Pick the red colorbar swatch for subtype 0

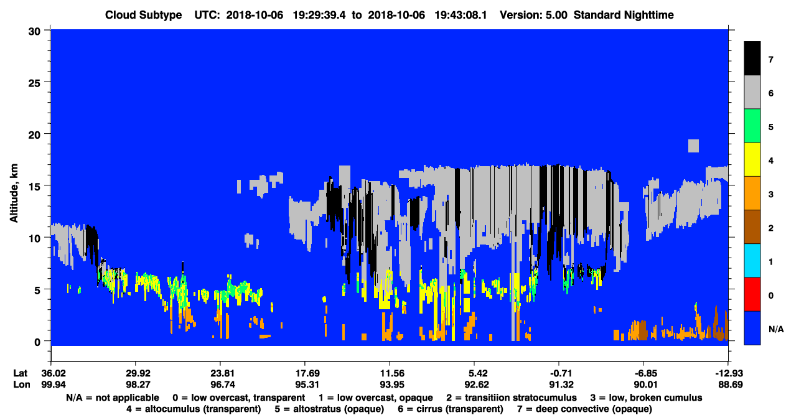[752, 294]
